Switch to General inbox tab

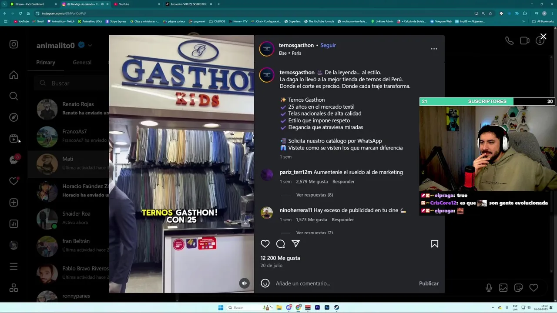pyautogui.click(x=82, y=63)
